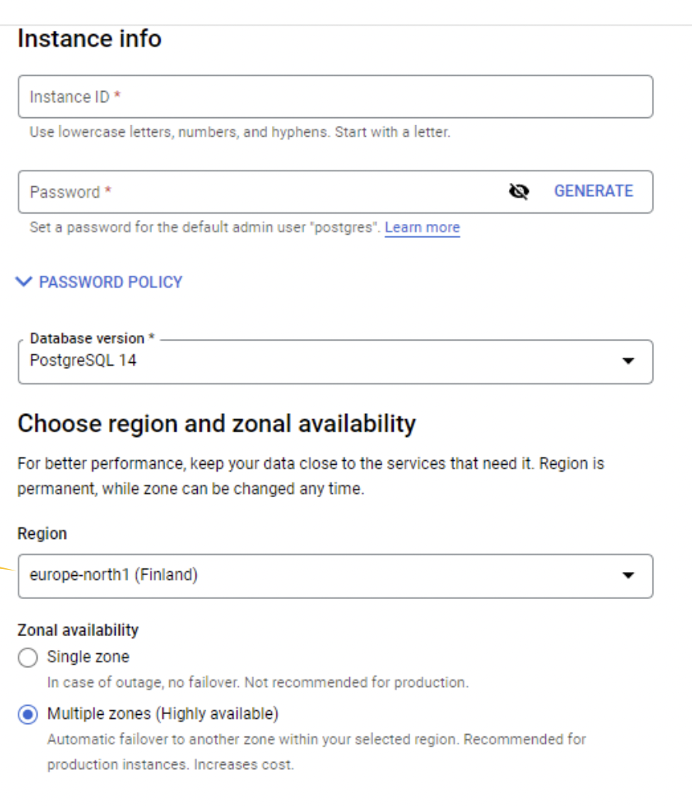This screenshot has width=692, height=806.
Task: Click the Zonal availability heading
Action: [x=78, y=630]
